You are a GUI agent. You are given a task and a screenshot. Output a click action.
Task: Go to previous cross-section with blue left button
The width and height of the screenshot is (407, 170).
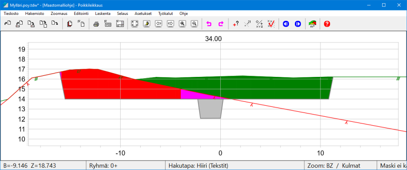tap(286, 24)
